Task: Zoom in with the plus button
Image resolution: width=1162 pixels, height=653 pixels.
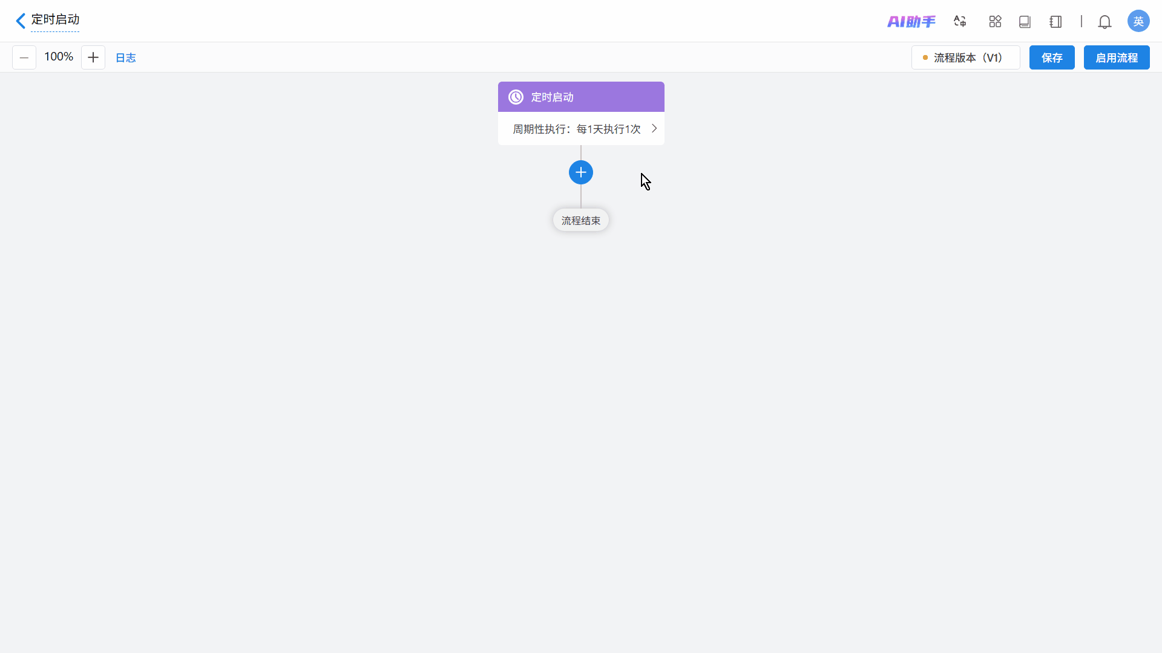Action: (x=93, y=57)
